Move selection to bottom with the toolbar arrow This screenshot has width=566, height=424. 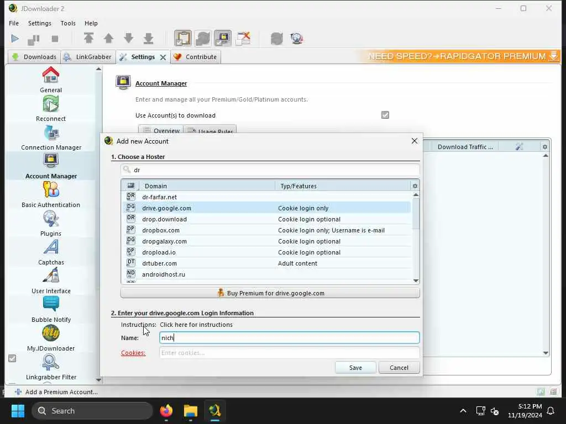[x=148, y=38]
